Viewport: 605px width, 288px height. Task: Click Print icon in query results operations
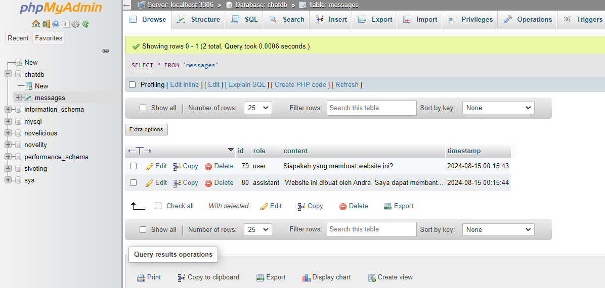click(x=141, y=277)
